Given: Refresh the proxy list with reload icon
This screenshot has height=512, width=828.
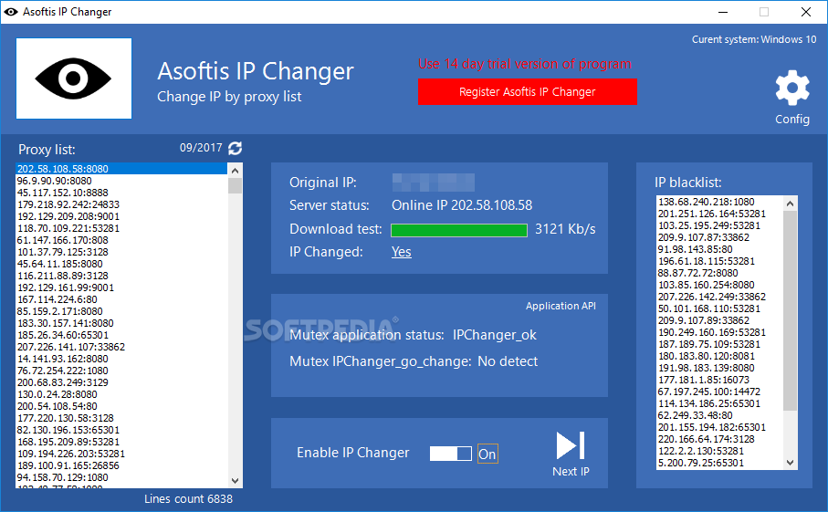Looking at the screenshot, I should (x=235, y=149).
